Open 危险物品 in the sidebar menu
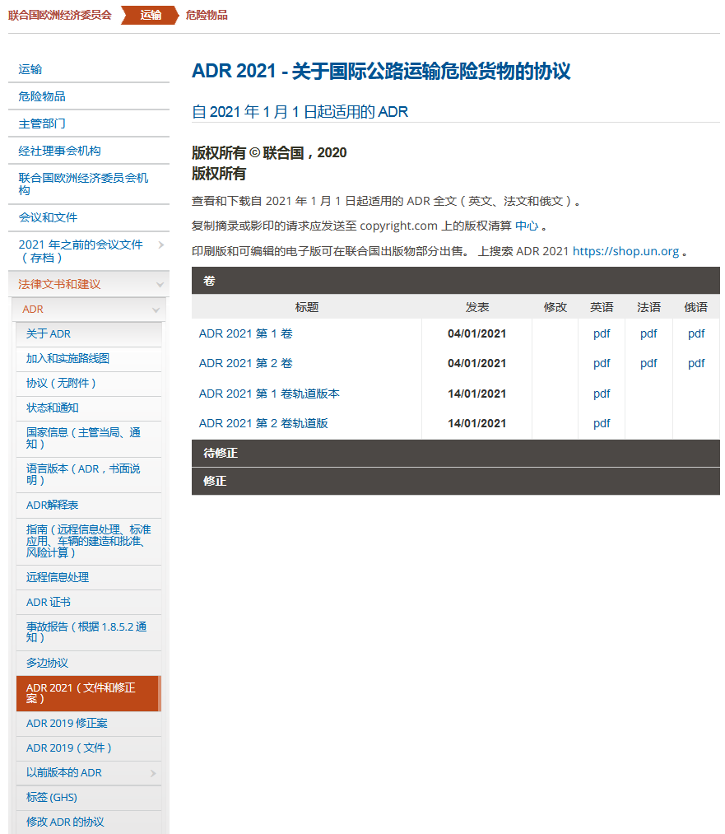 tap(42, 96)
